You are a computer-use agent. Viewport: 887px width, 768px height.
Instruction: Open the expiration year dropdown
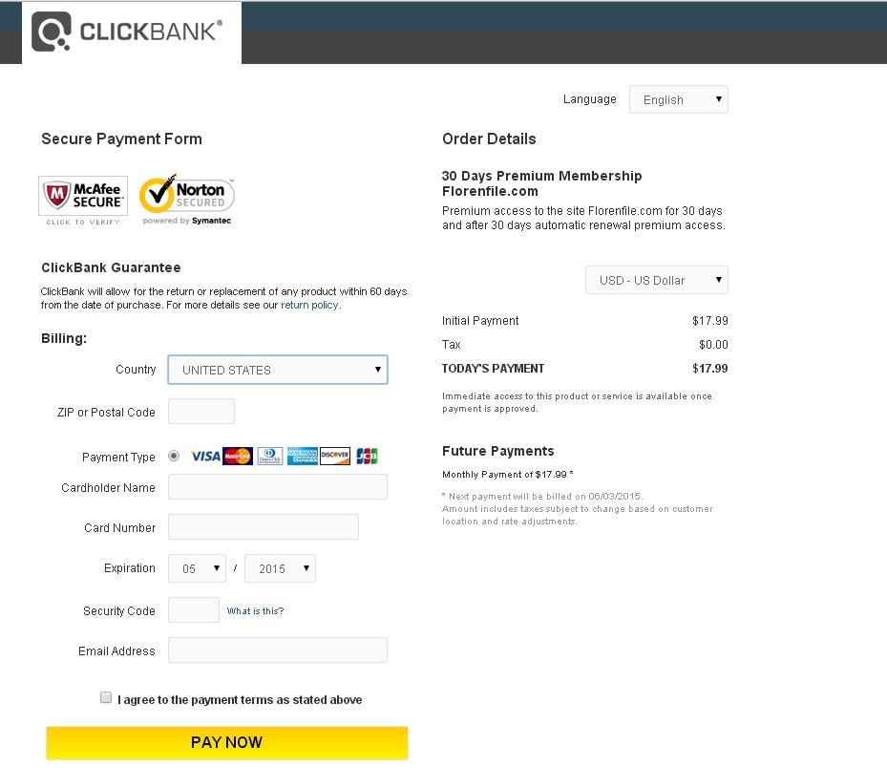[x=280, y=568]
